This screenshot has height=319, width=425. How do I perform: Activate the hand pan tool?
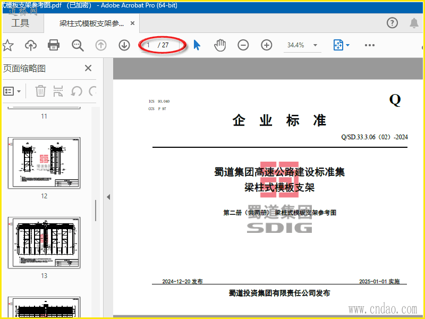[220, 45]
